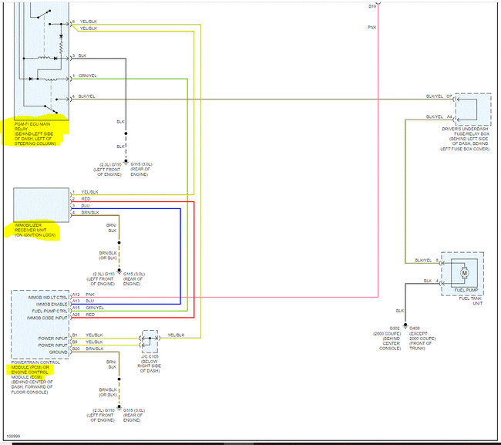Select the driver's underdash fuse/relay box symbol

(473, 110)
